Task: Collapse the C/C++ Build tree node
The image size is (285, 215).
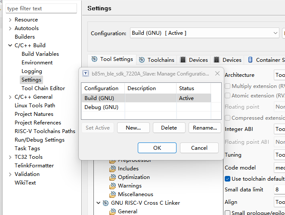Action: point(10,45)
